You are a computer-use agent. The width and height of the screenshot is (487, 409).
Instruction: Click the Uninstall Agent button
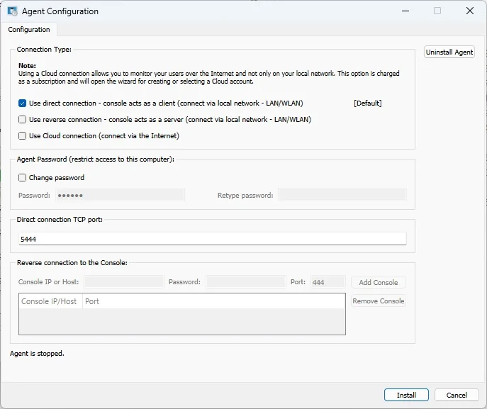coord(449,52)
